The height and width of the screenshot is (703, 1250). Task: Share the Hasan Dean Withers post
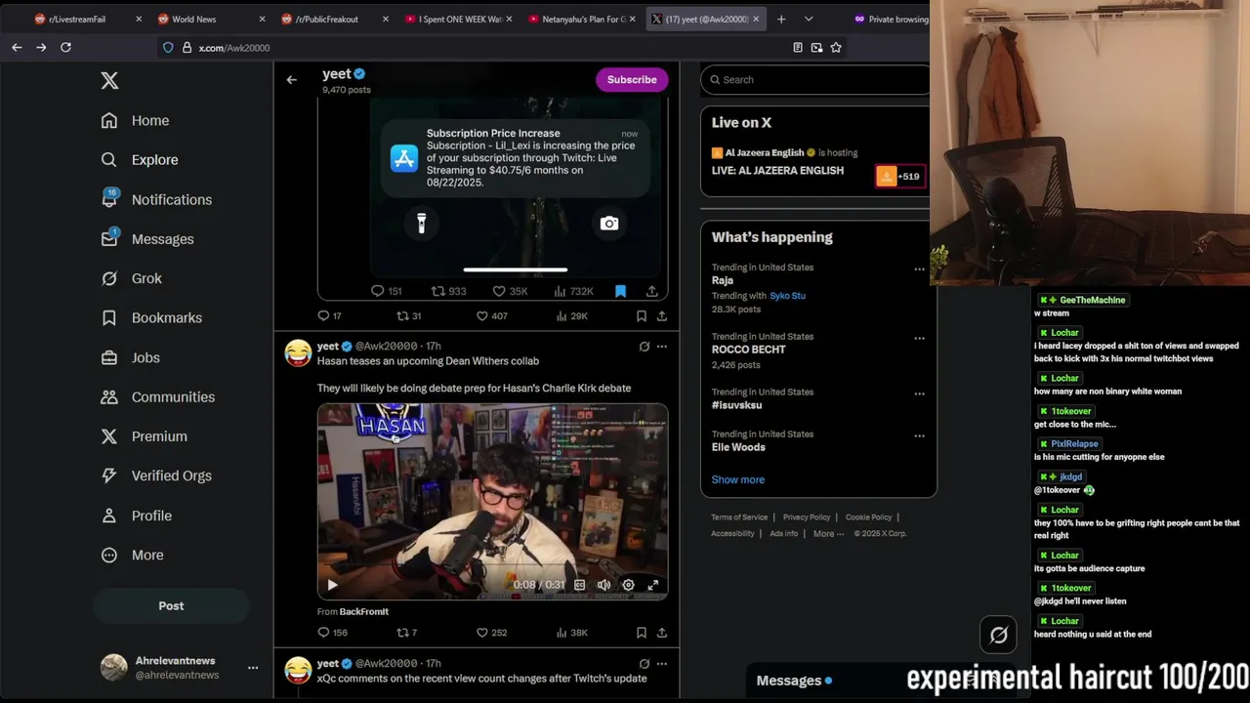pos(662,632)
